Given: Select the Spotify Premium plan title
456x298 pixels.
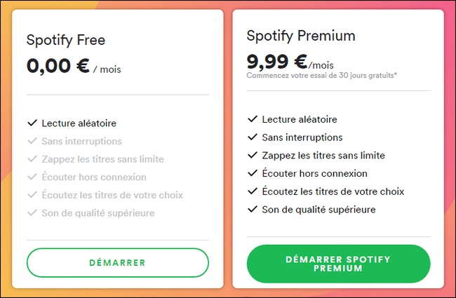Looking at the screenshot, I should [x=301, y=36].
